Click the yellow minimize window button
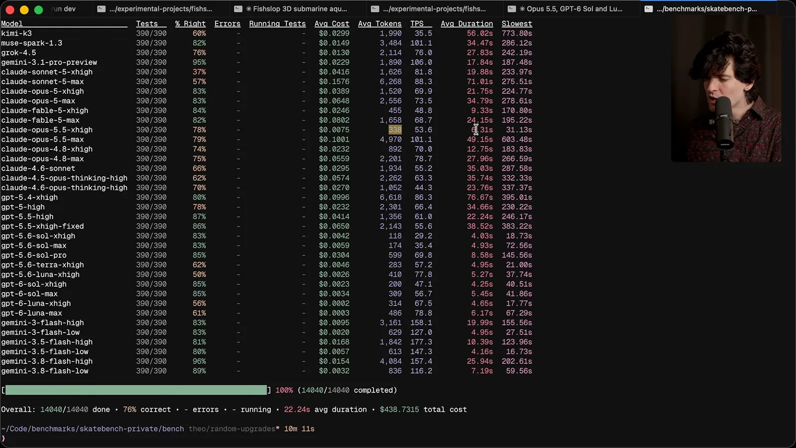Screen dimensions: 796x448 pyautogui.click(x=24, y=9)
